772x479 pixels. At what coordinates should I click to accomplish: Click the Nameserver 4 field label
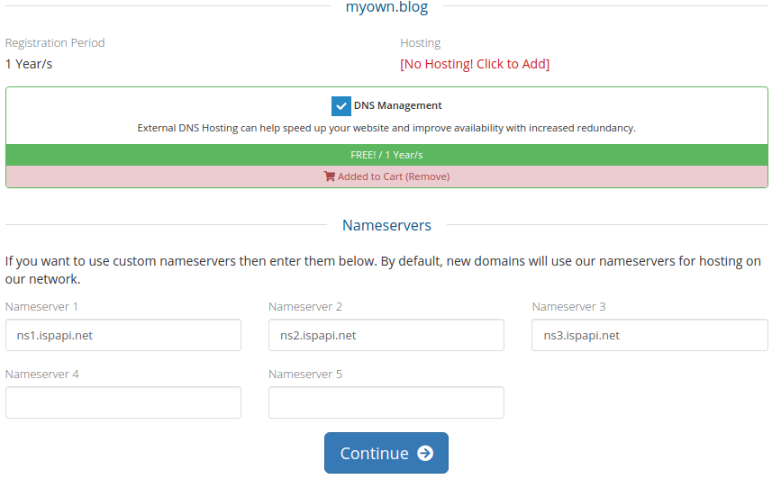click(x=42, y=375)
